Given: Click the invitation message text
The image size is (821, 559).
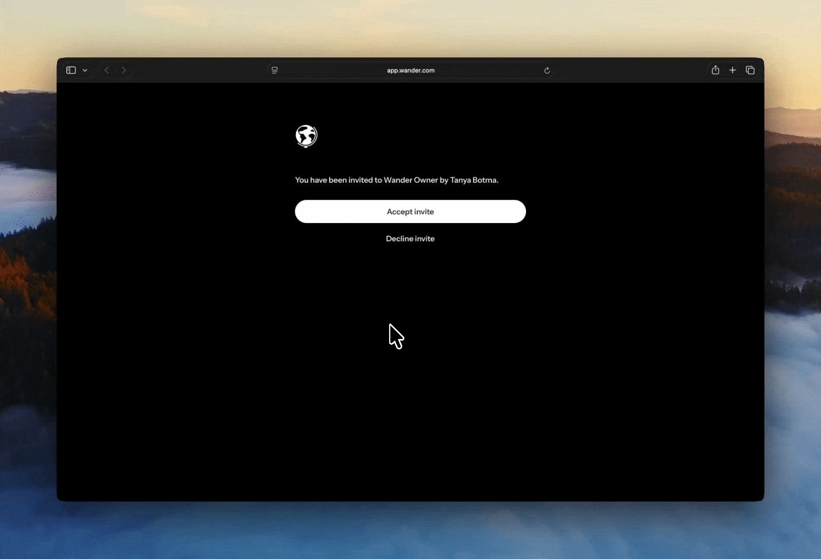Looking at the screenshot, I should coord(397,180).
